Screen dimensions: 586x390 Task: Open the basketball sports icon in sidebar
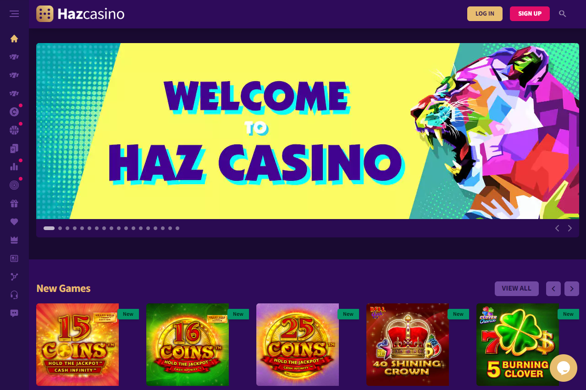point(14,130)
